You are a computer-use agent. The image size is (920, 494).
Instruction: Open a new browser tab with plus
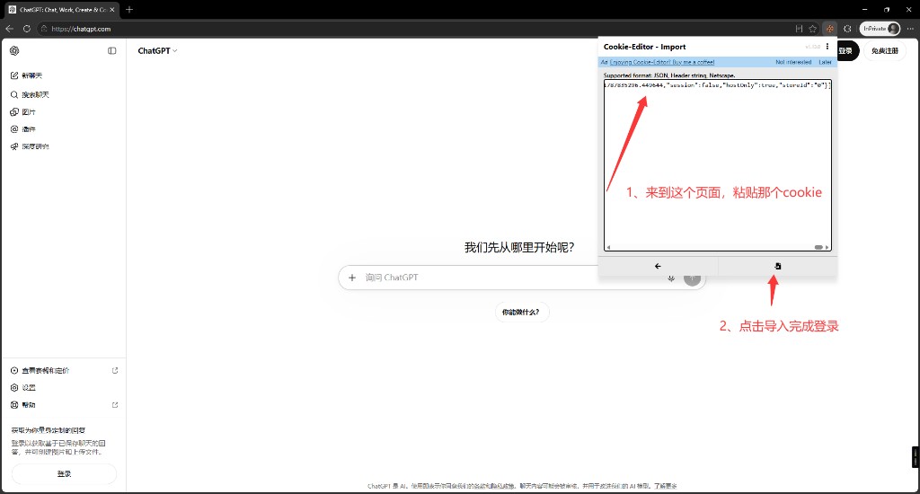coord(129,9)
